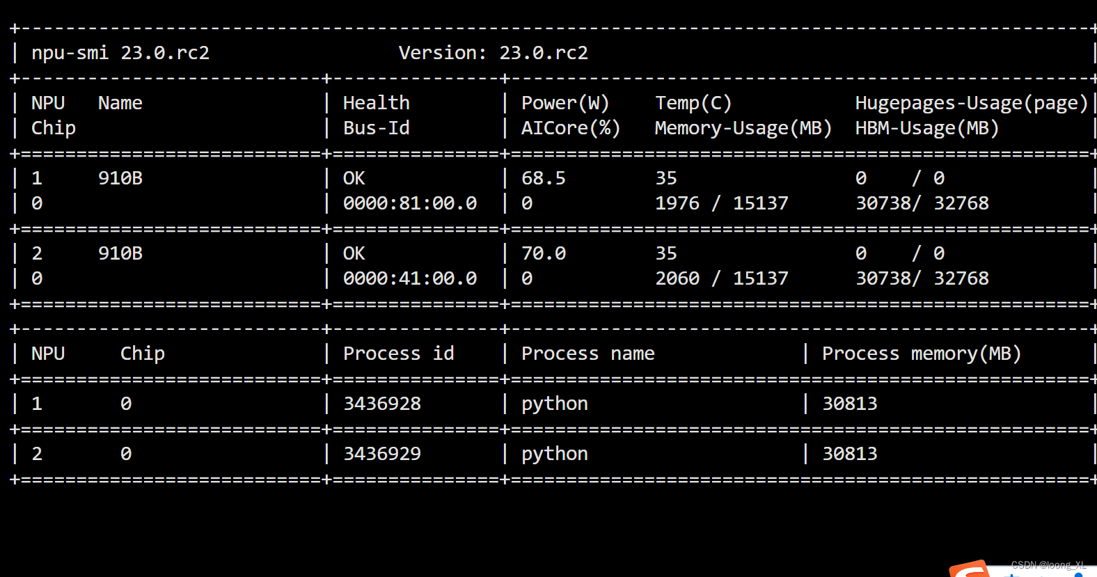
Task: Click the 'Hugepages-Usage(page)' header
Action: pos(972,103)
